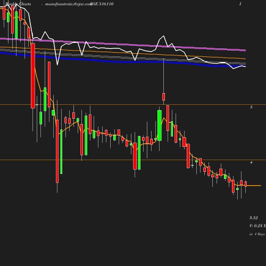Click the price axis label '5'
266x266 pixels.
click(251, 107)
